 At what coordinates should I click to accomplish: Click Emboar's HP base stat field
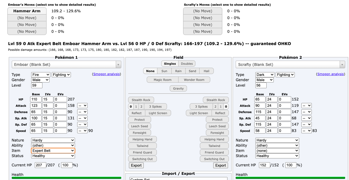(36, 99)
